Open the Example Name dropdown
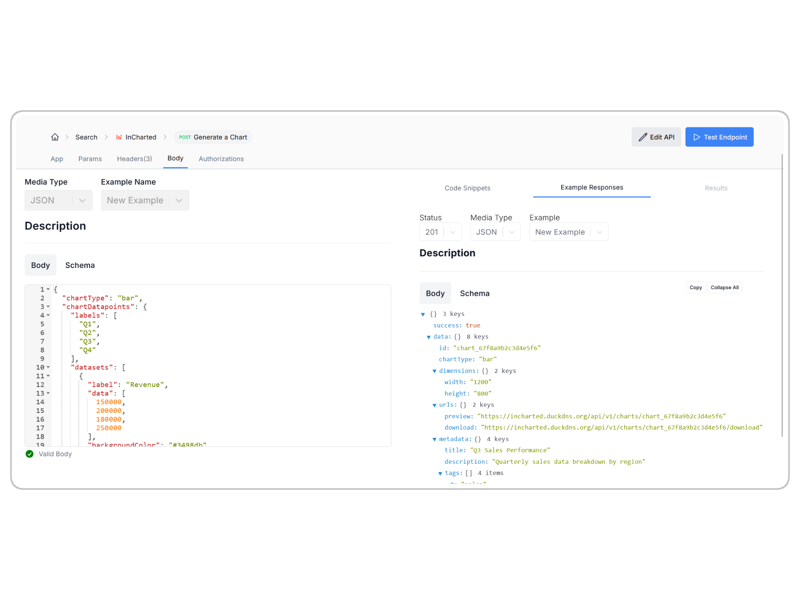800x600 pixels. coord(145,200)
